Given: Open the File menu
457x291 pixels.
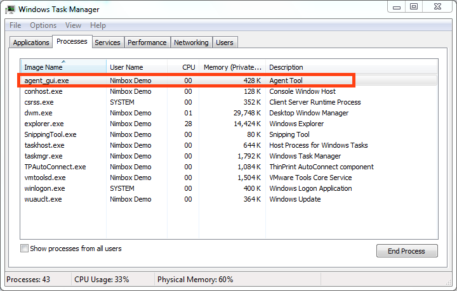Looking at the screenshot, I should 15,25.
